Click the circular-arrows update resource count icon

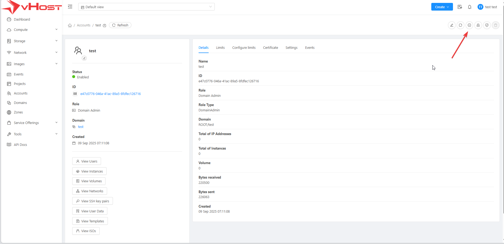click(460, 25)
